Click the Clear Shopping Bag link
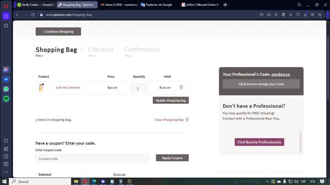 (169, 120)
